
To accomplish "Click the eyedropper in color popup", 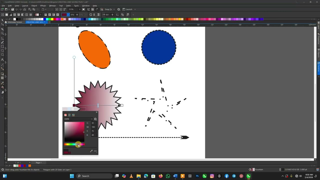I will [91, 151].
